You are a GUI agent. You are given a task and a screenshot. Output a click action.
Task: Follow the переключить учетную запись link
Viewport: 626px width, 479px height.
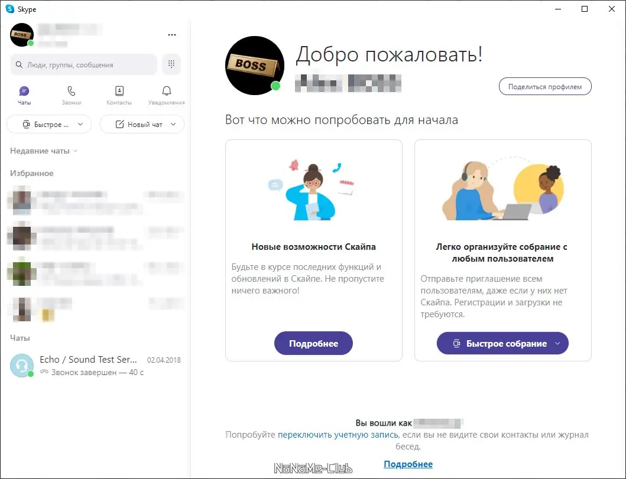point(338,435)
